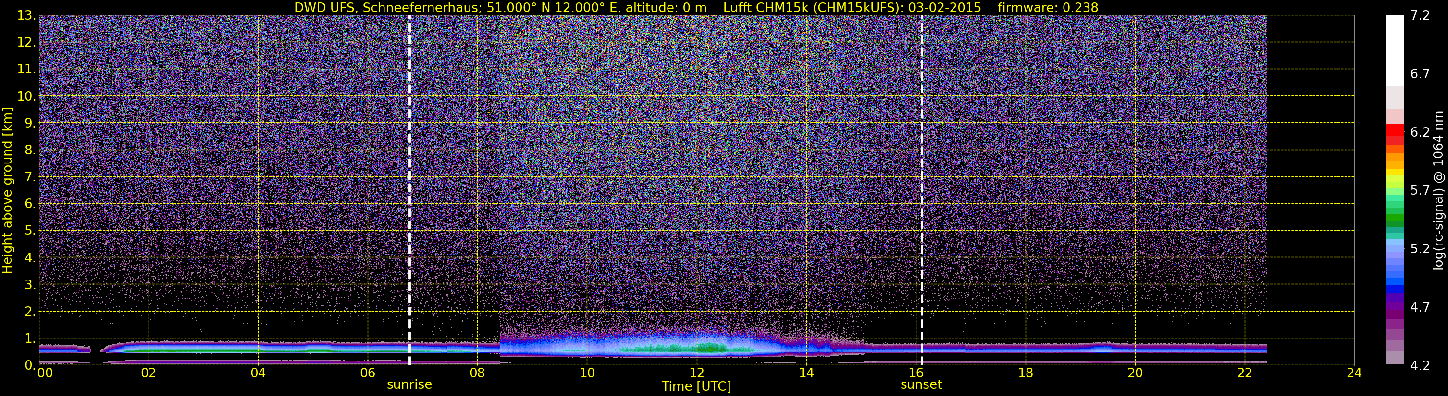Click the colorbar tick value '5.7'
1448x396 pixels.
pyautogui.click(x=1420, y=191)
